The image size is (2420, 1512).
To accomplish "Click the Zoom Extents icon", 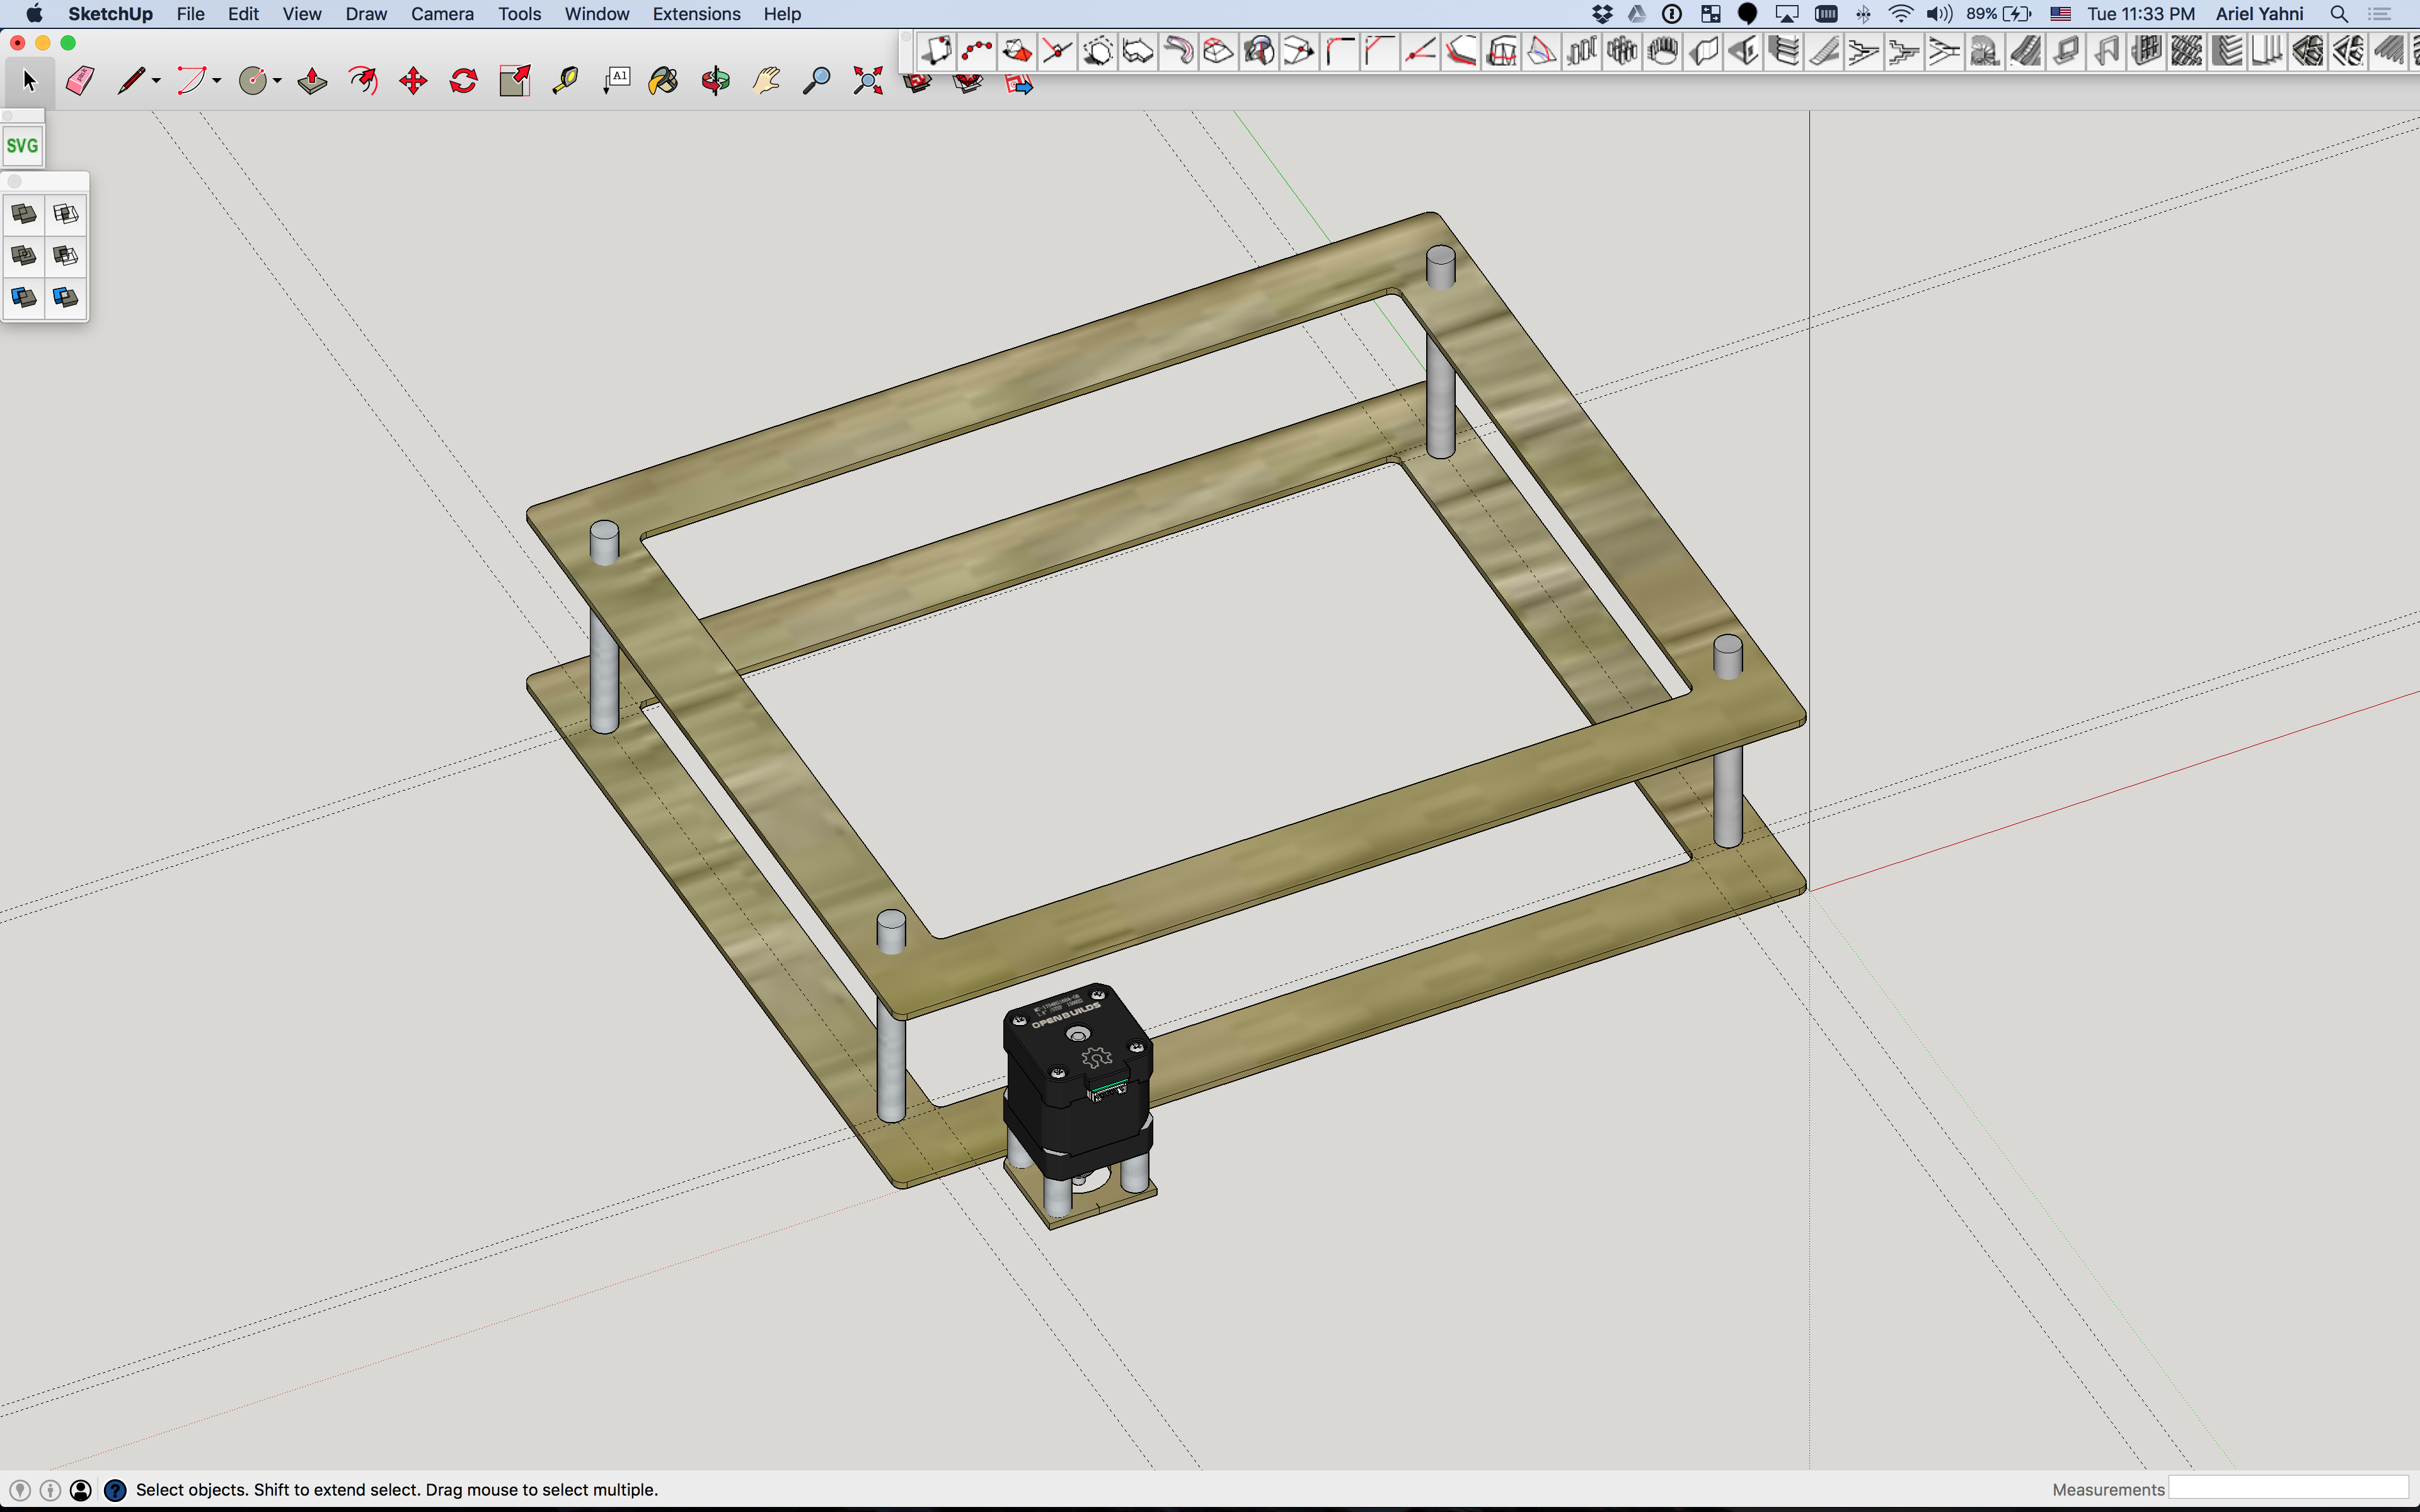I will 868,81.
